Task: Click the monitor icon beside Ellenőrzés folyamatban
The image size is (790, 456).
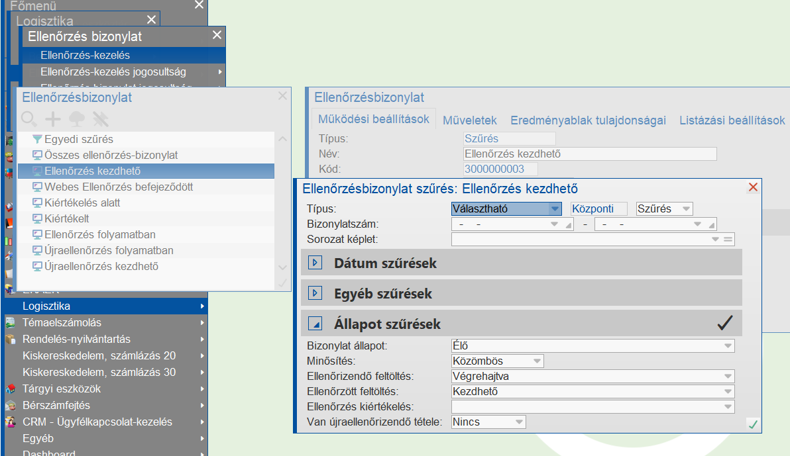Action: tap(37, 234)
